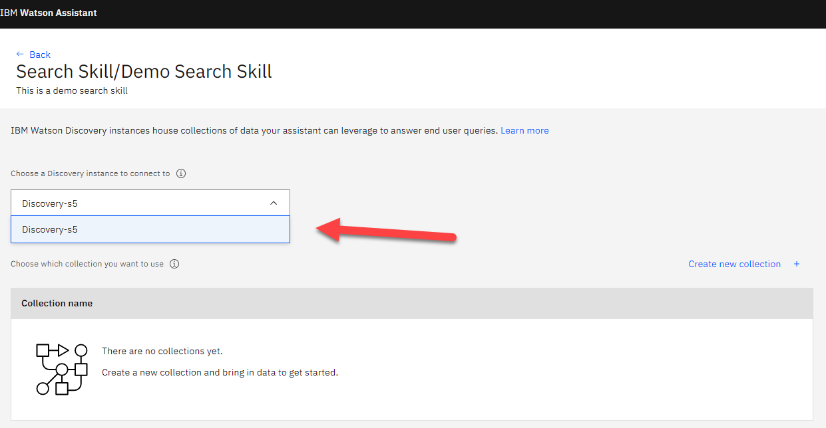The image size is (826, 428).
Task: Select Discovery-s5 option in the dropdown list
Action: point(150,229)
